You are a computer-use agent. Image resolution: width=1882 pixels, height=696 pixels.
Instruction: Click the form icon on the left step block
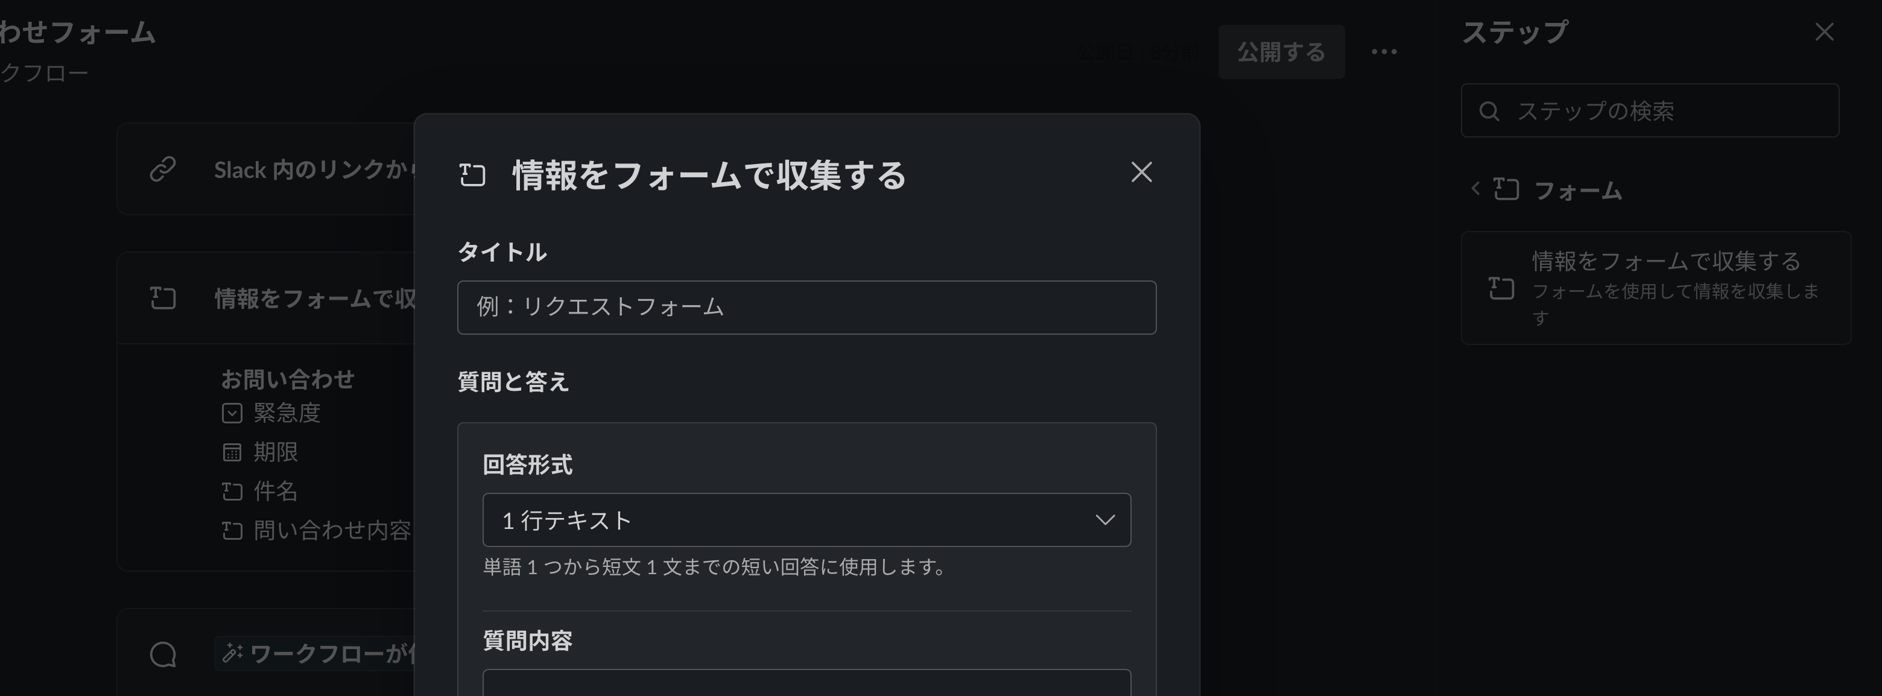coord(162,298)
